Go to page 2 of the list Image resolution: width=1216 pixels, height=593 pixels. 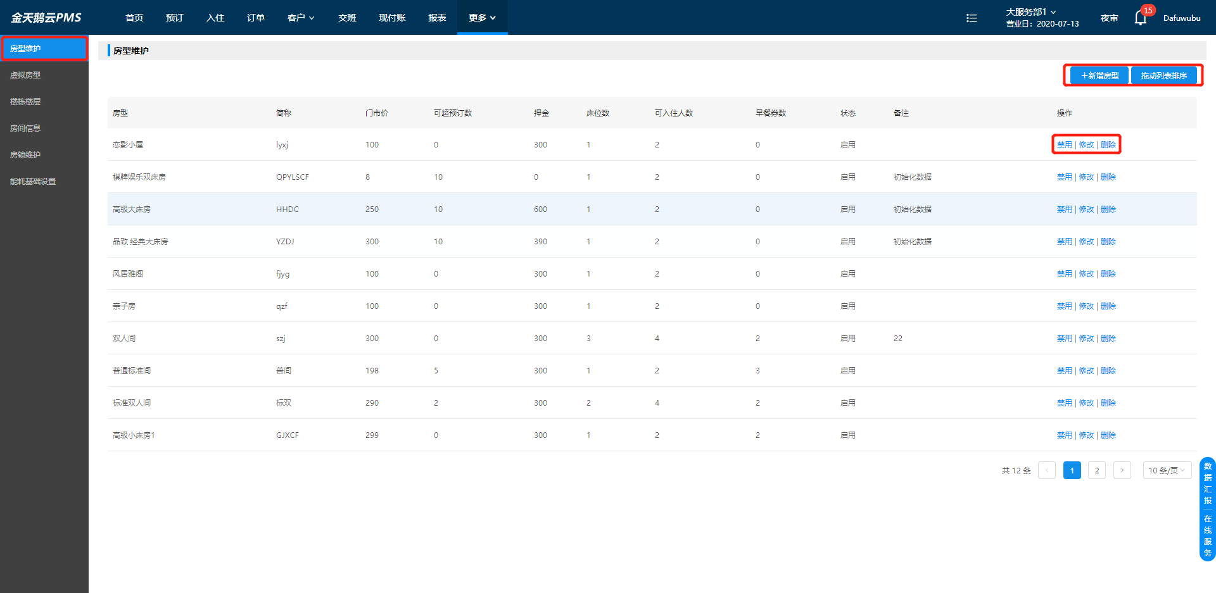tap(1097, 470)
